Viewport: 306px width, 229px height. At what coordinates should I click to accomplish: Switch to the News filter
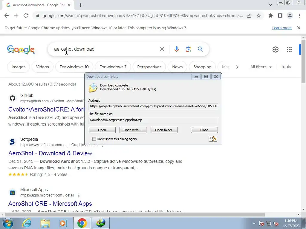(x=177, y=67)
